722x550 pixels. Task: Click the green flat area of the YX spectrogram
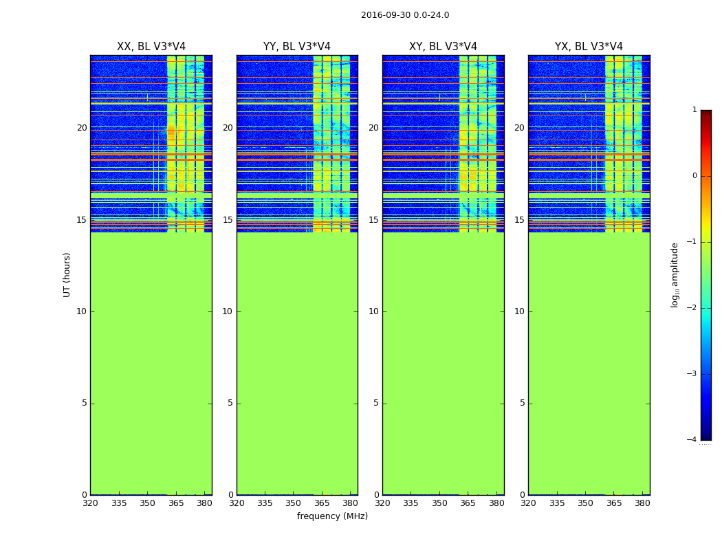coord(589,364)
